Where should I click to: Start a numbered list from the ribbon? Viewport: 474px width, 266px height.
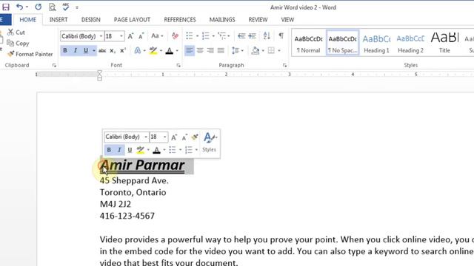click(x=206, y=36)
